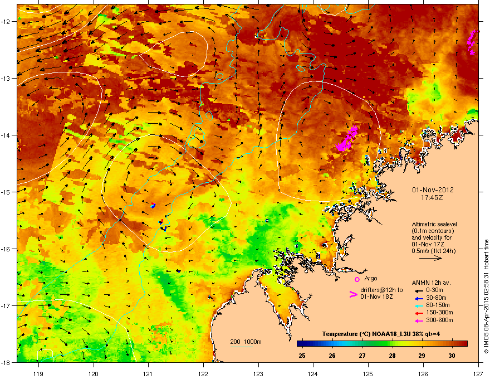Click the '30-80m' depth label
490x379 pixels.
coord(436,298)
